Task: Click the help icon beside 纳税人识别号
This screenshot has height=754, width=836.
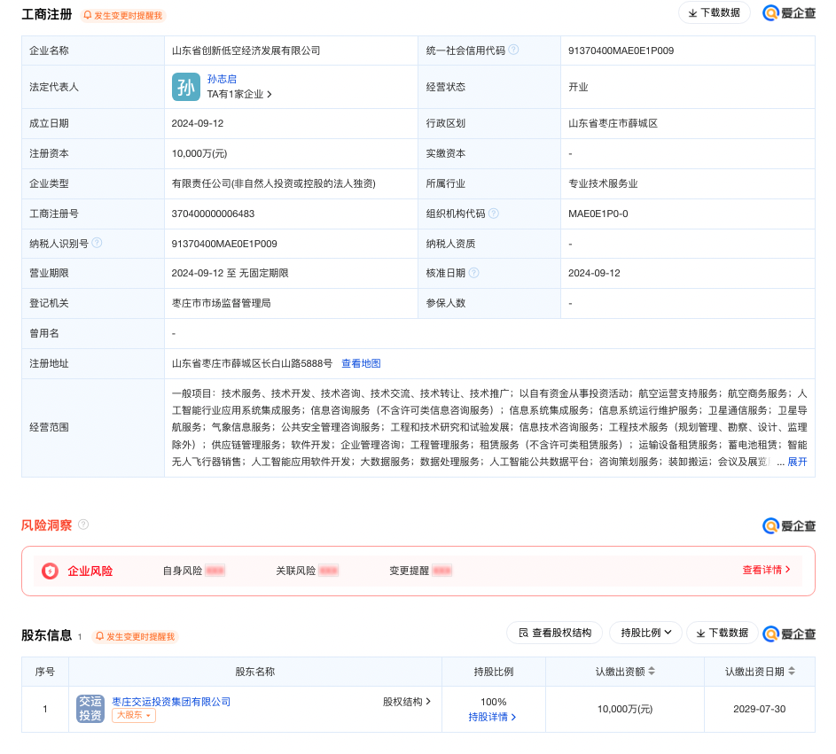Action: click(x=97, y=243)
